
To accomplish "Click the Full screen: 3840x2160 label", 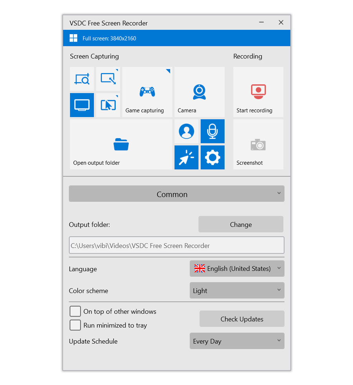I will (x=109, y=38).
